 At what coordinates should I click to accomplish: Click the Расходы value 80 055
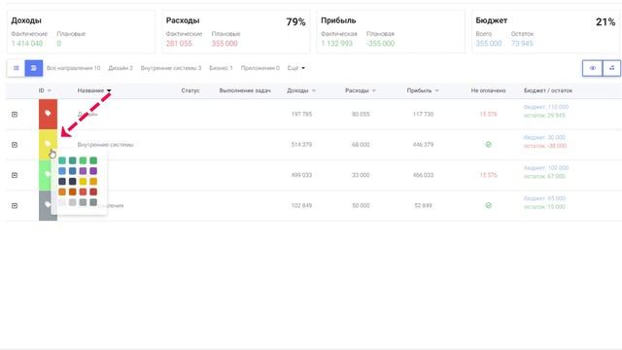point(361,115)
